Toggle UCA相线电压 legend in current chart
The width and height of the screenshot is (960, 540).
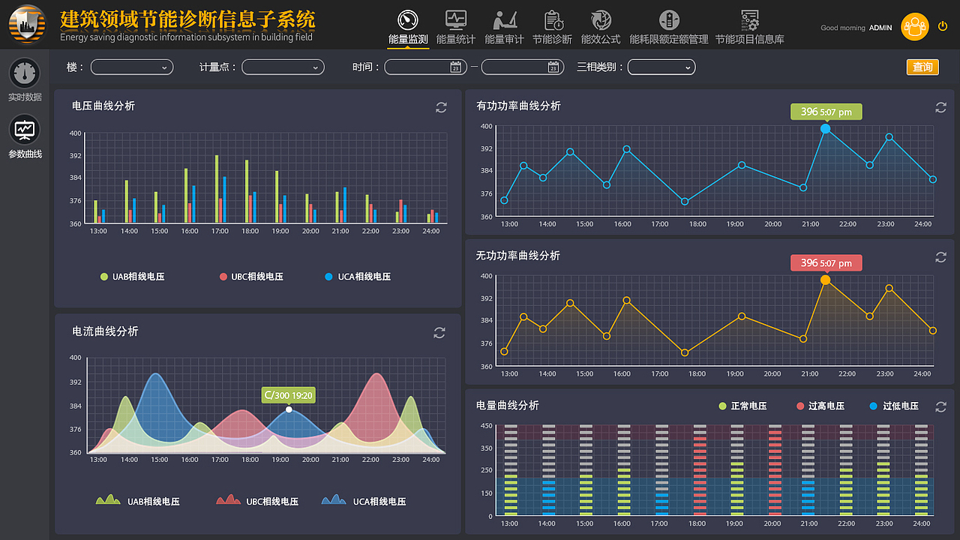coord(364,500)
